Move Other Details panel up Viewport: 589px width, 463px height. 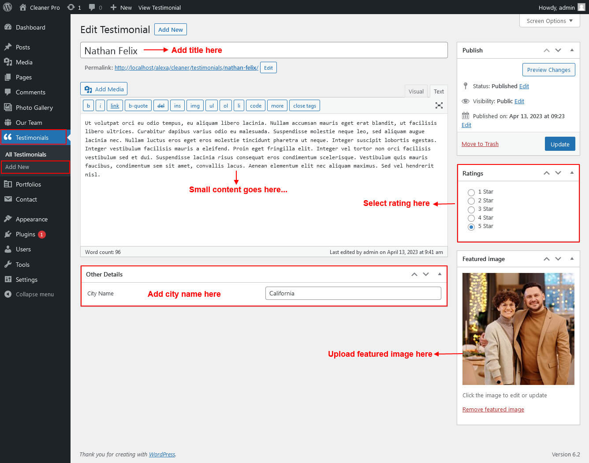[414, 274]
